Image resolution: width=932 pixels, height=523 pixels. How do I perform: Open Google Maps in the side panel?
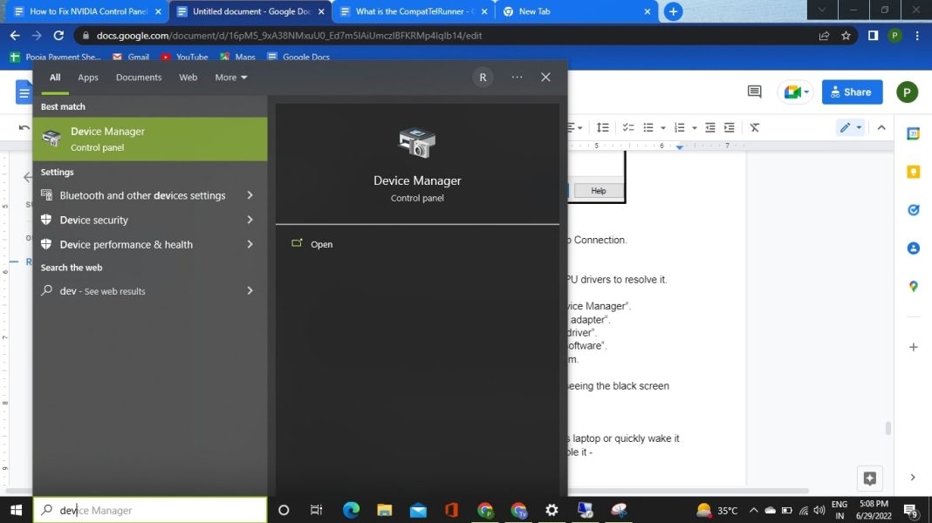(914, 286)
